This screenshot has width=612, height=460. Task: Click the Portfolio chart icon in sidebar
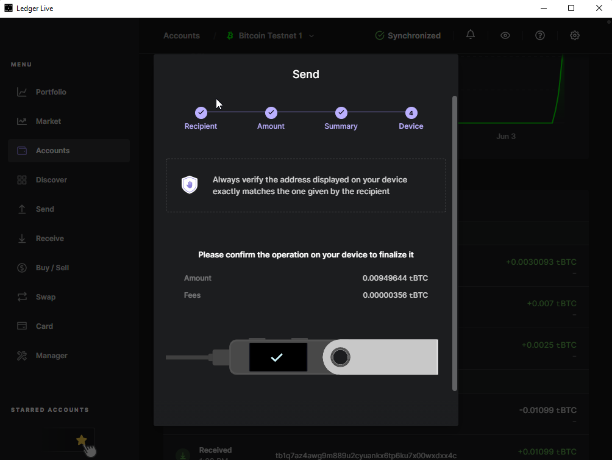click(22, 92)
